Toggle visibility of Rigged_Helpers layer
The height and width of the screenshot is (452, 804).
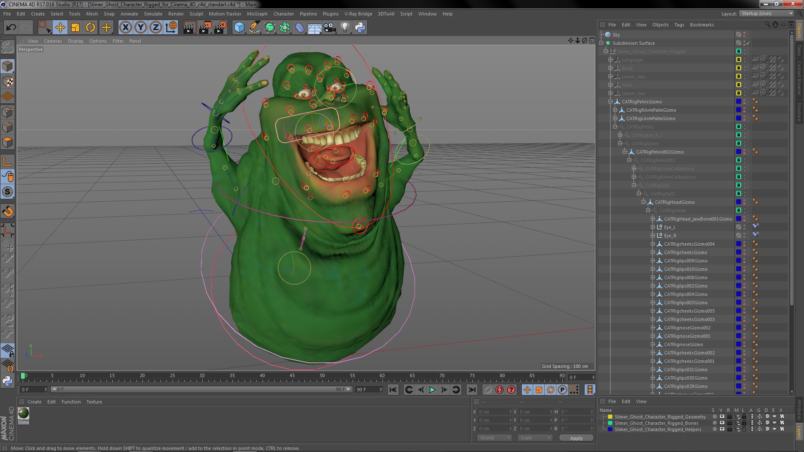[x=722, y=429]
